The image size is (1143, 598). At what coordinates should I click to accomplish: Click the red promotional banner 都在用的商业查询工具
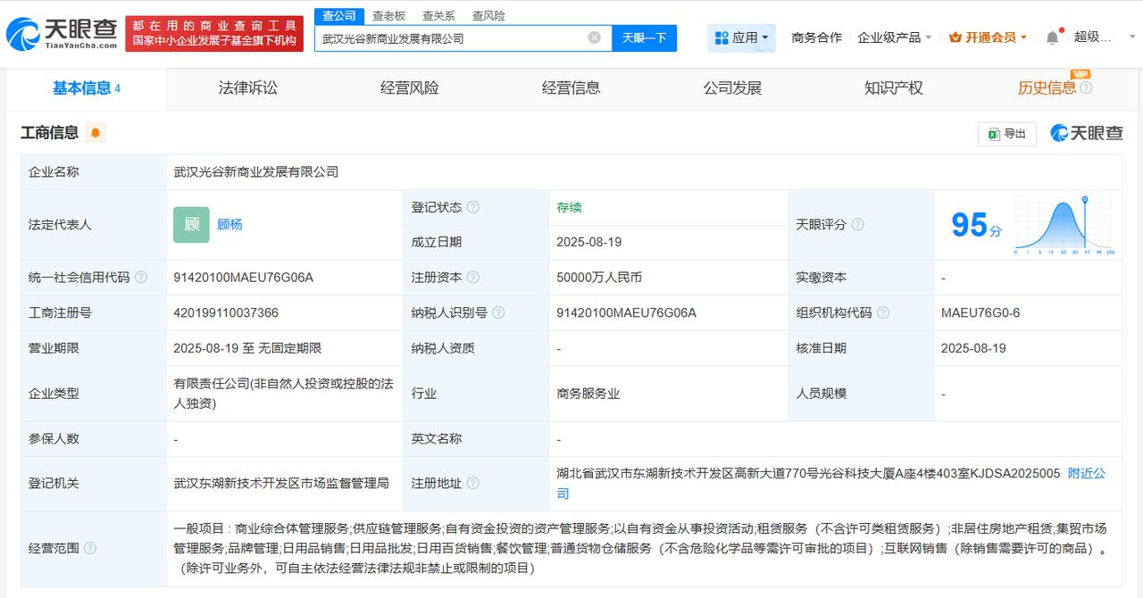[x=213, y=34]
